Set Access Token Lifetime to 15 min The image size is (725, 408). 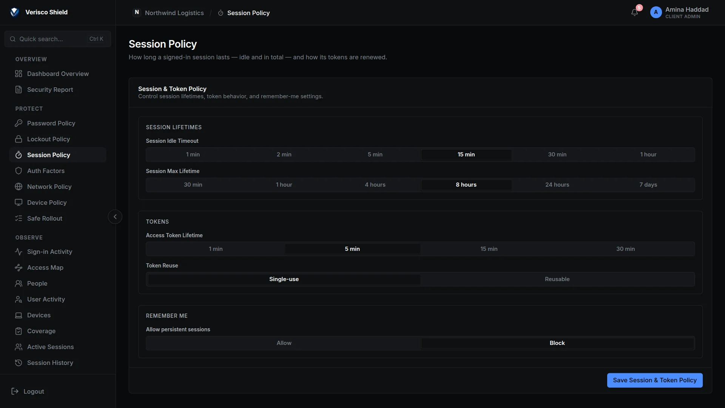tap(489, 249)
